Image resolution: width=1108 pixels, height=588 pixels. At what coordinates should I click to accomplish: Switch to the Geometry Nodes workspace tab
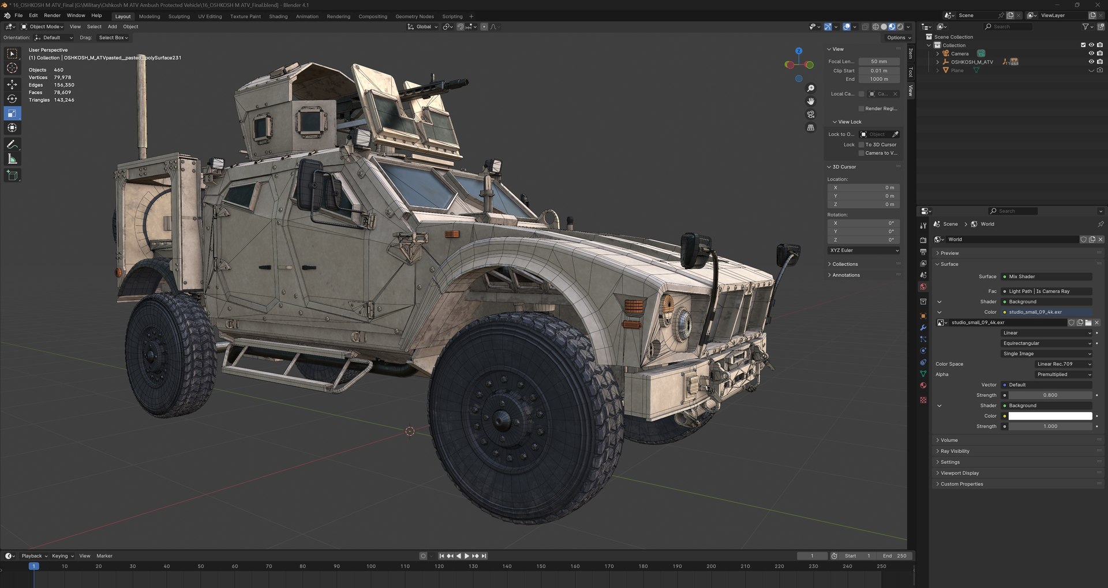tap(414, 16)
